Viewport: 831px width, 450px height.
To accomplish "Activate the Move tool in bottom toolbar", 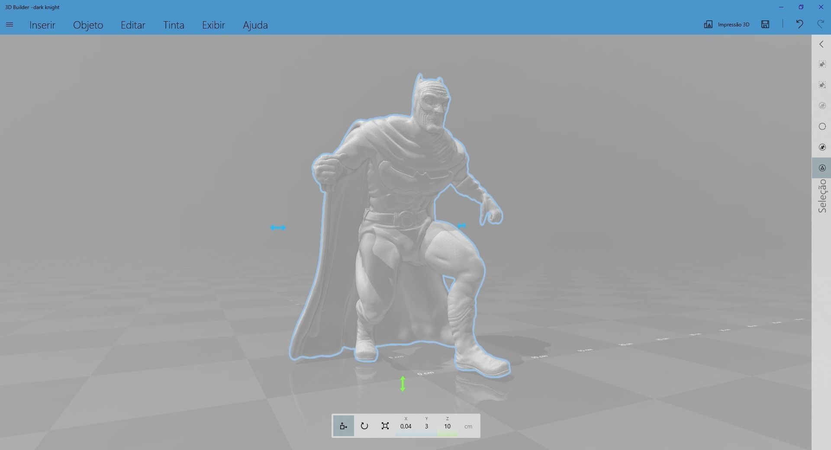I will click(x=344, y=426).
